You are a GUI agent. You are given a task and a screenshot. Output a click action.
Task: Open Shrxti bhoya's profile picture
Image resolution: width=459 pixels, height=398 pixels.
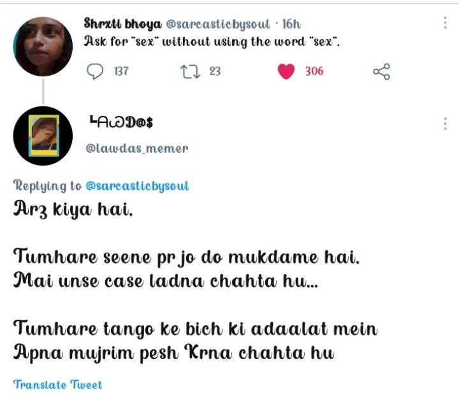pos(43,46)
